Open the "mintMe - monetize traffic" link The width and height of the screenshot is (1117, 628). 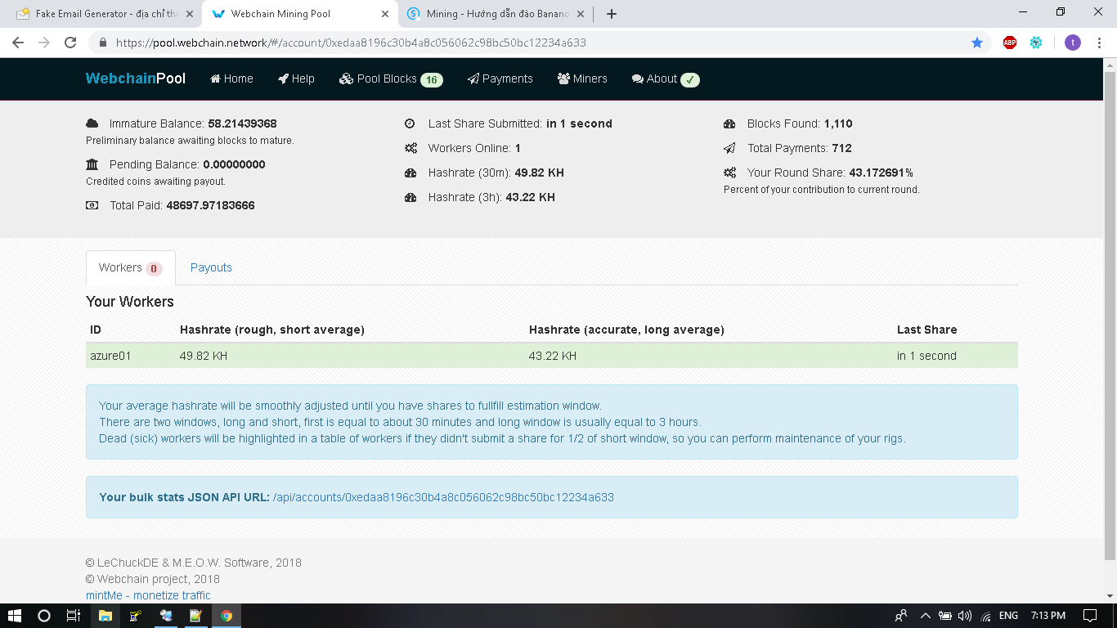click(148, 595)
